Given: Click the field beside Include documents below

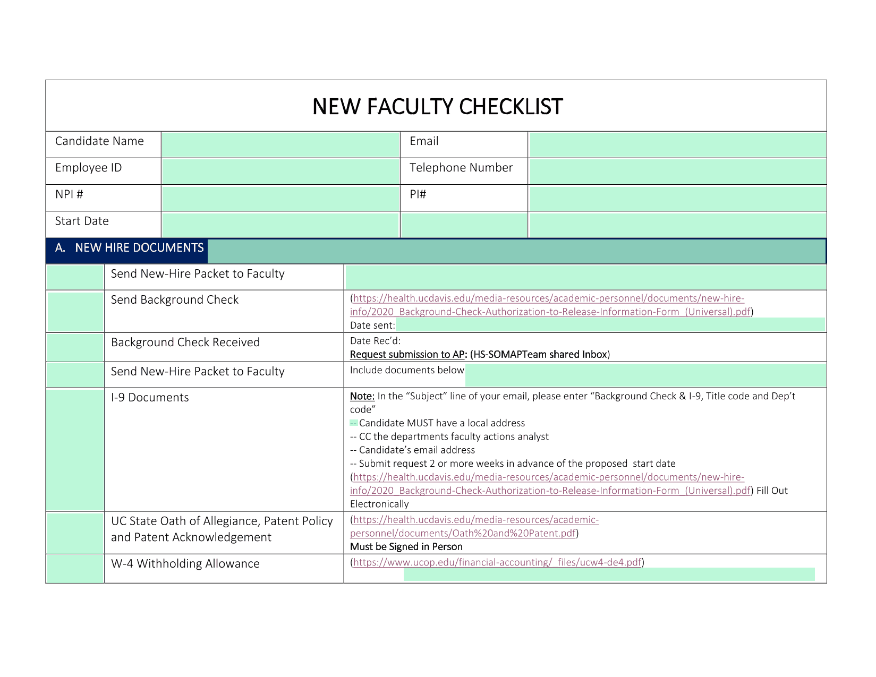Looking at the screenshot, I should point(645,375).
